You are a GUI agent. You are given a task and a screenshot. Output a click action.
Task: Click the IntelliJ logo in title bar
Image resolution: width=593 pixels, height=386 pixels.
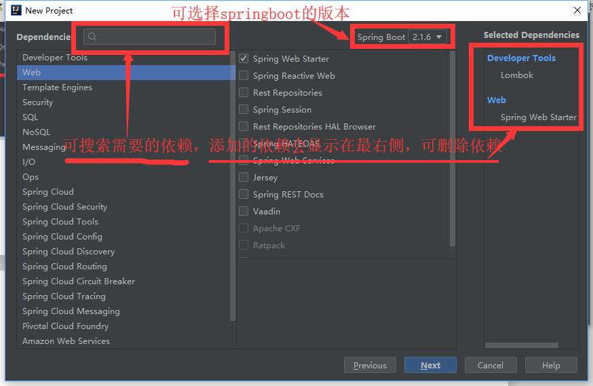click(16, 10)
